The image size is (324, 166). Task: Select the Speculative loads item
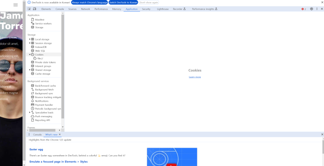[x=44, y=113]
